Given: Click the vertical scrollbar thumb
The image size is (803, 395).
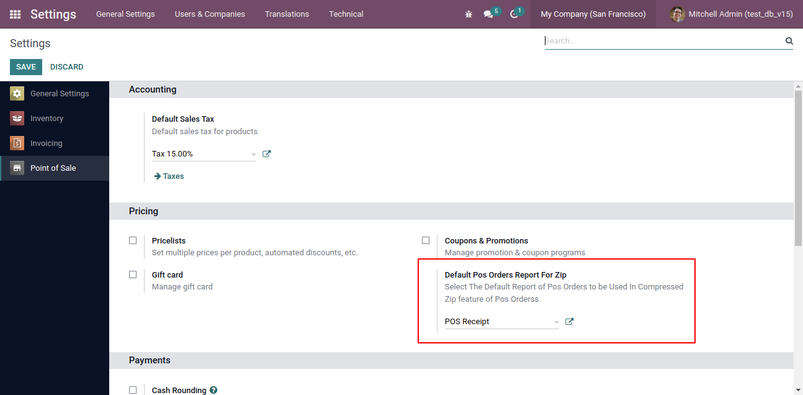Looking at the screenshot, I should 798,168.
